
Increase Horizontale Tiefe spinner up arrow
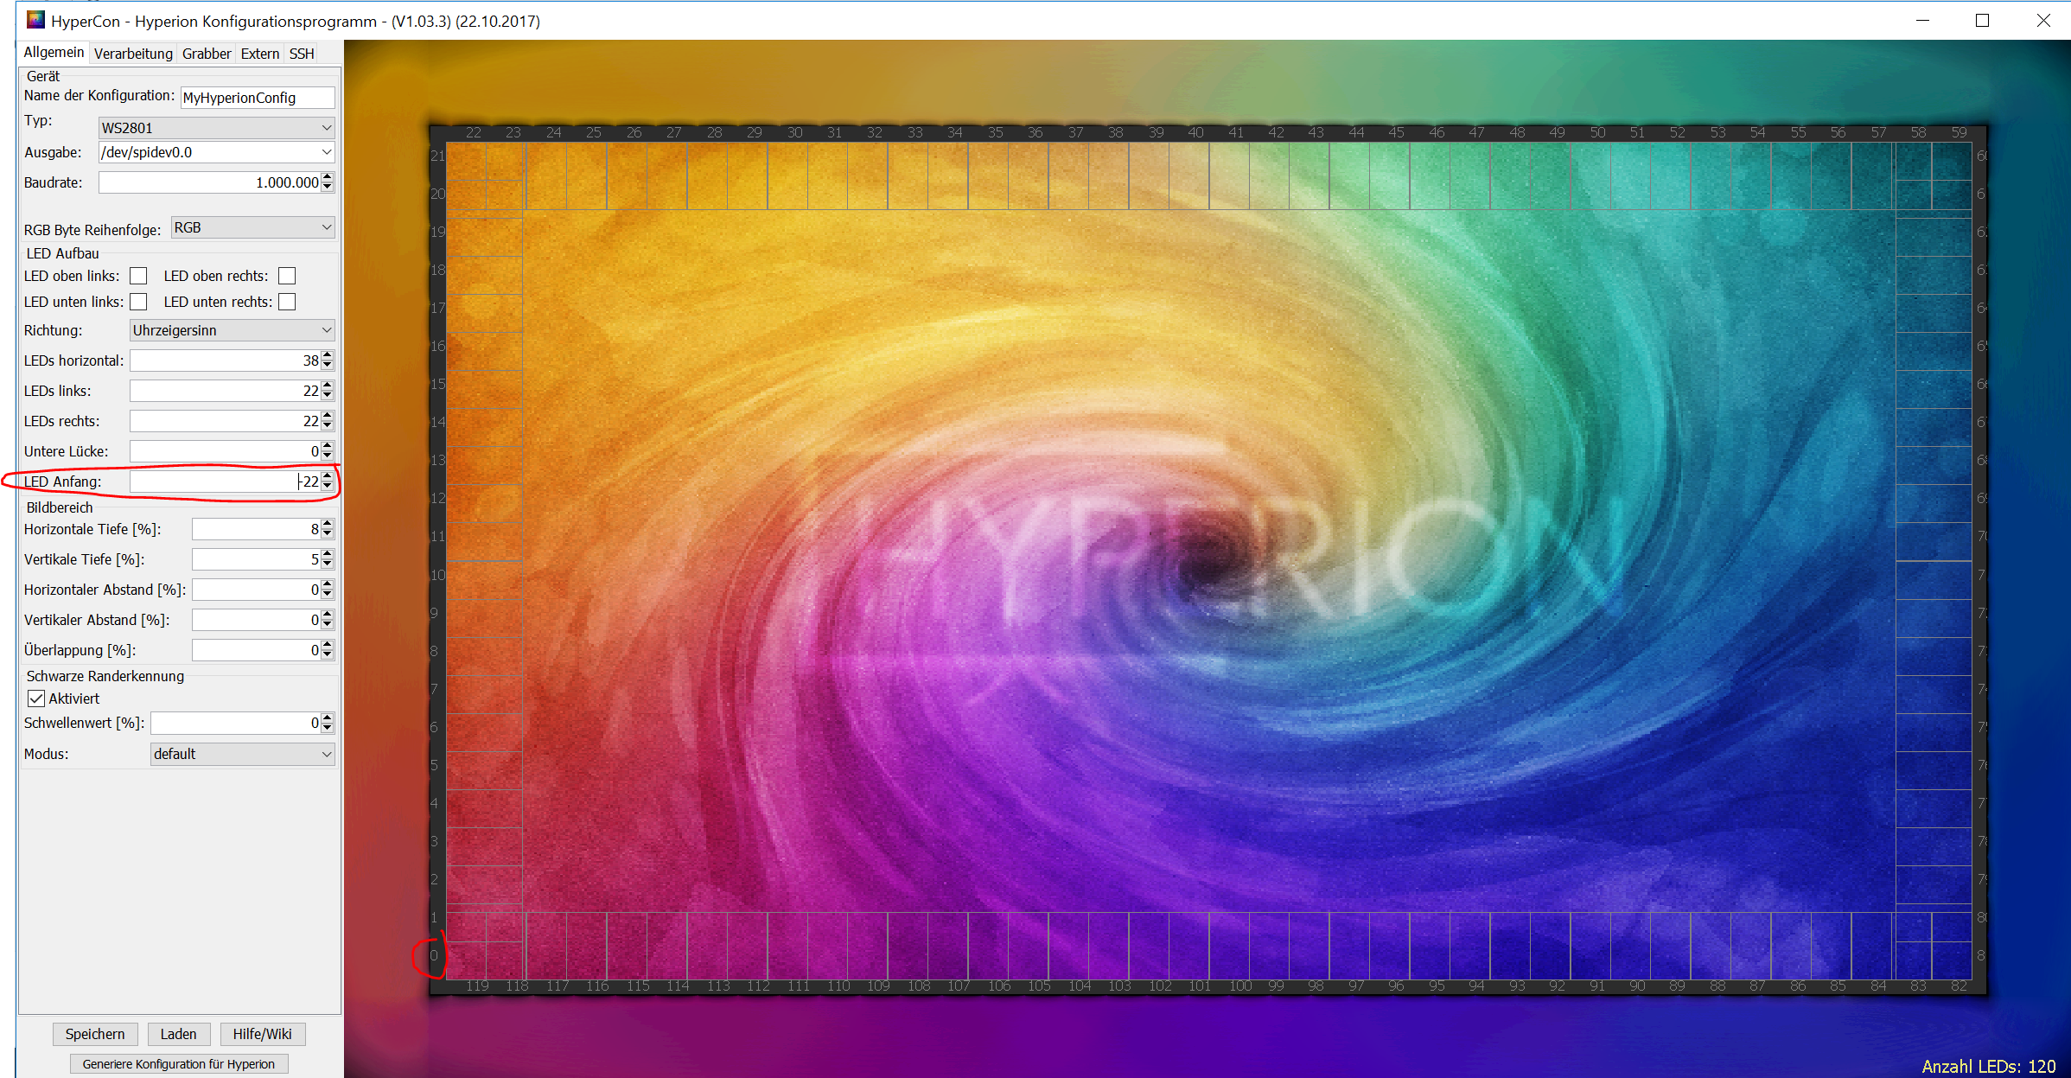[327, 524]
